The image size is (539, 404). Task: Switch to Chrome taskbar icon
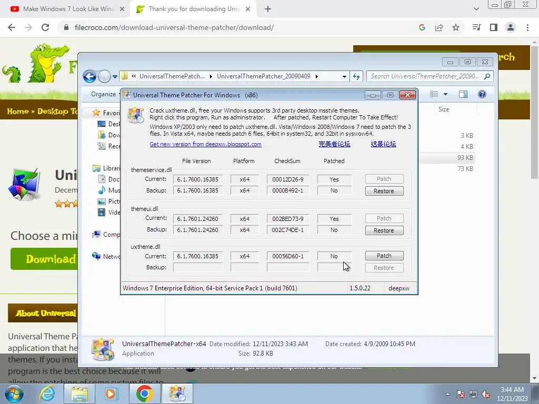click(144, 393)
